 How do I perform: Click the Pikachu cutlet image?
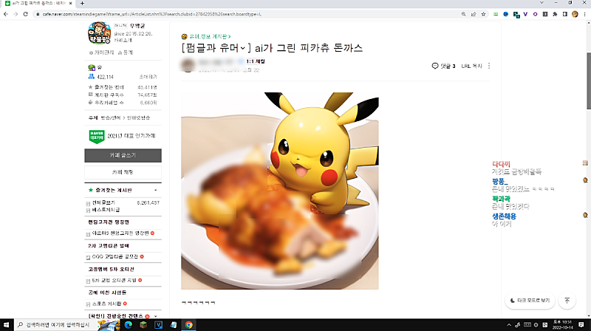[x=280, y=191]
